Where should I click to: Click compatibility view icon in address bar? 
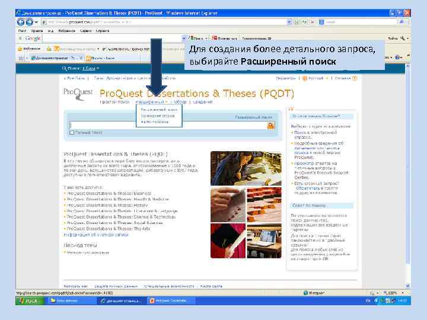[x=297, y=22]
